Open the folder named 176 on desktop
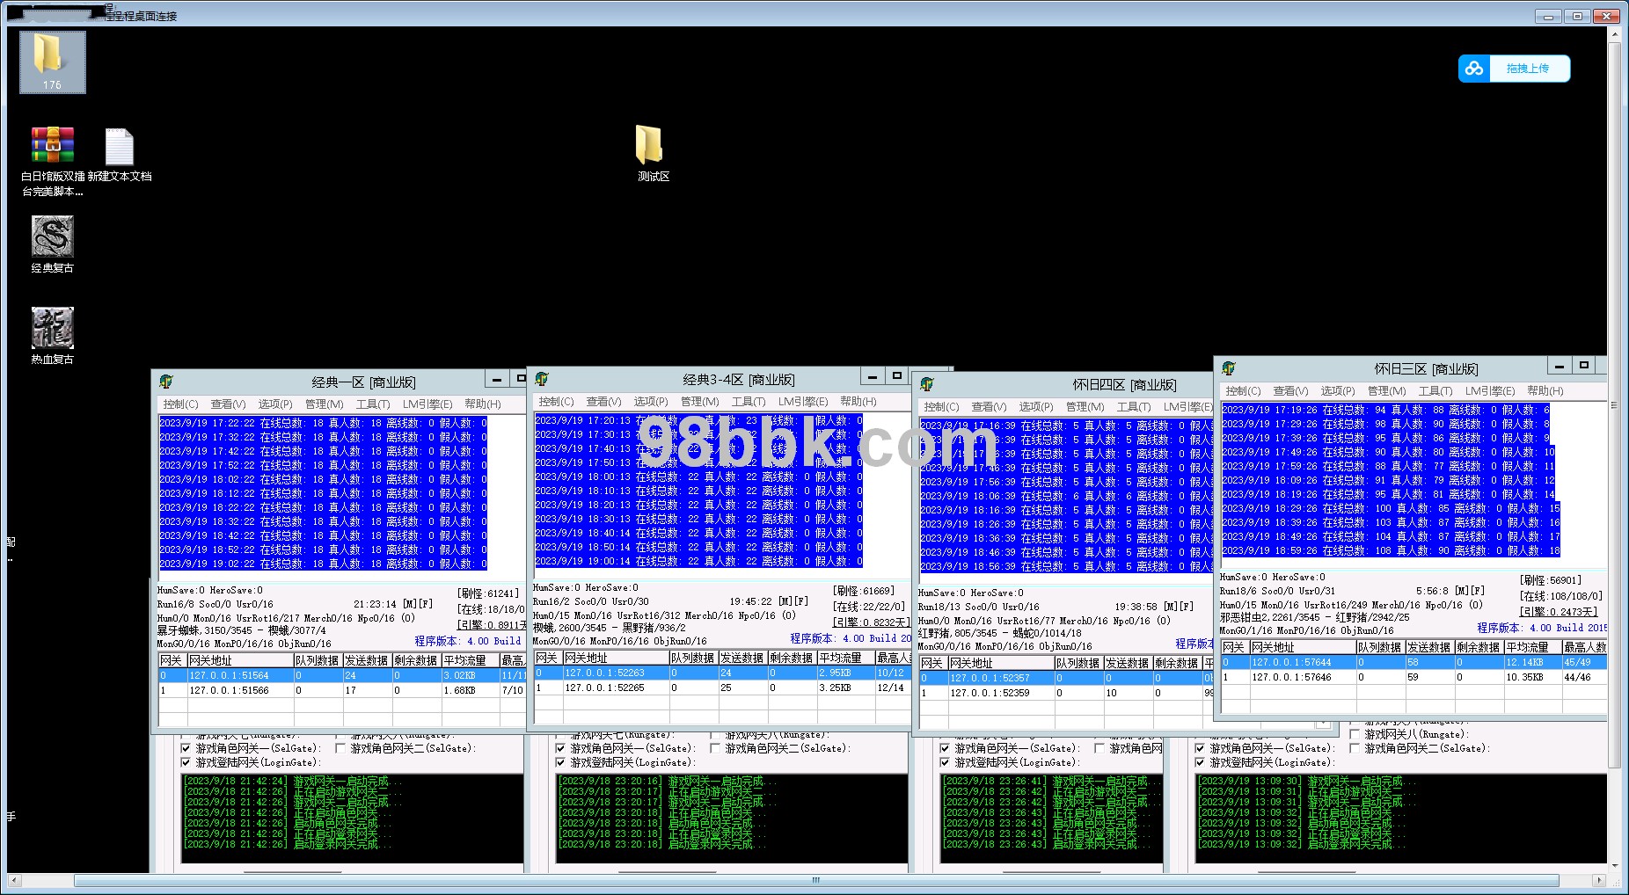 coord(52,60)
